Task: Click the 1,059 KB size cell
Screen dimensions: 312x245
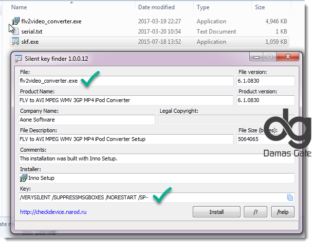Action: (276, 42)
